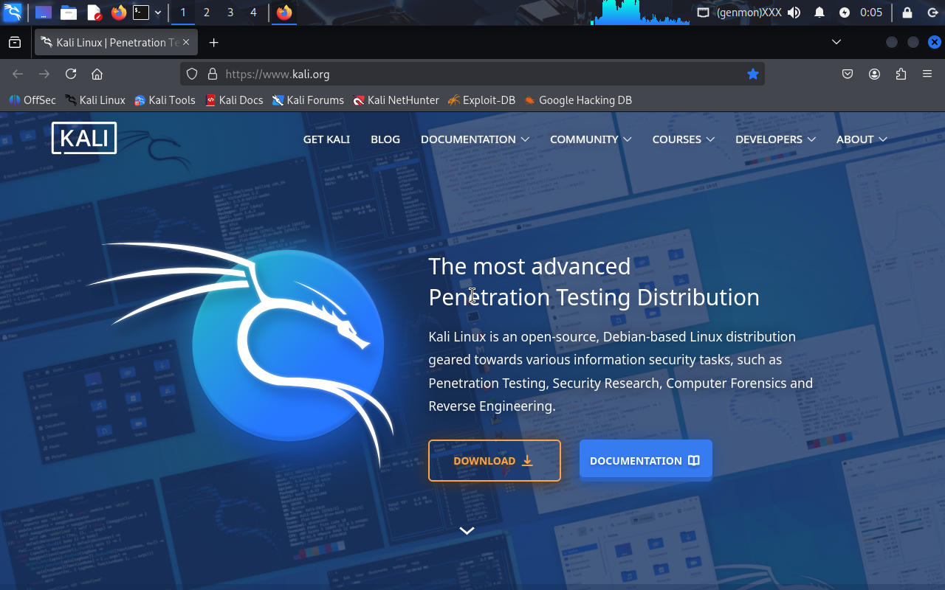Viewport: 945px width, 590px height.
Task: Focus the kali.org address bar
Action: pos(472,74)
